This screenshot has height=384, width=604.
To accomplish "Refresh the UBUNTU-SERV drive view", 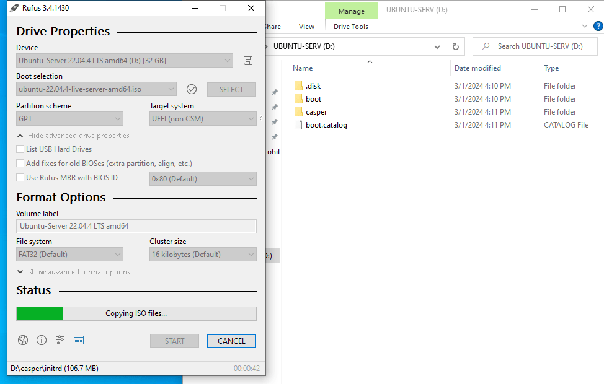I will 456,46.
